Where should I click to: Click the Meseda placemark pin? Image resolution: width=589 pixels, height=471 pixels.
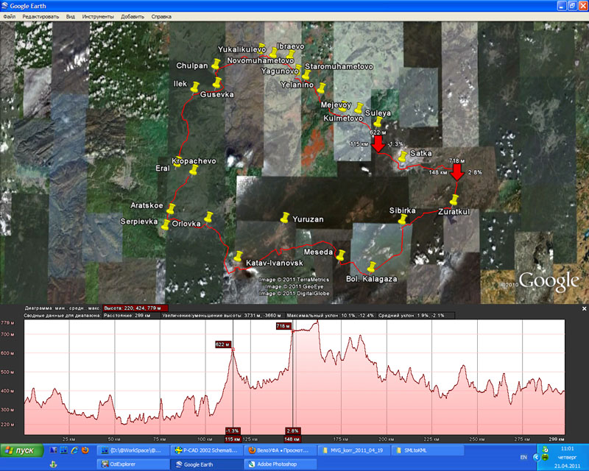[340, 255]
